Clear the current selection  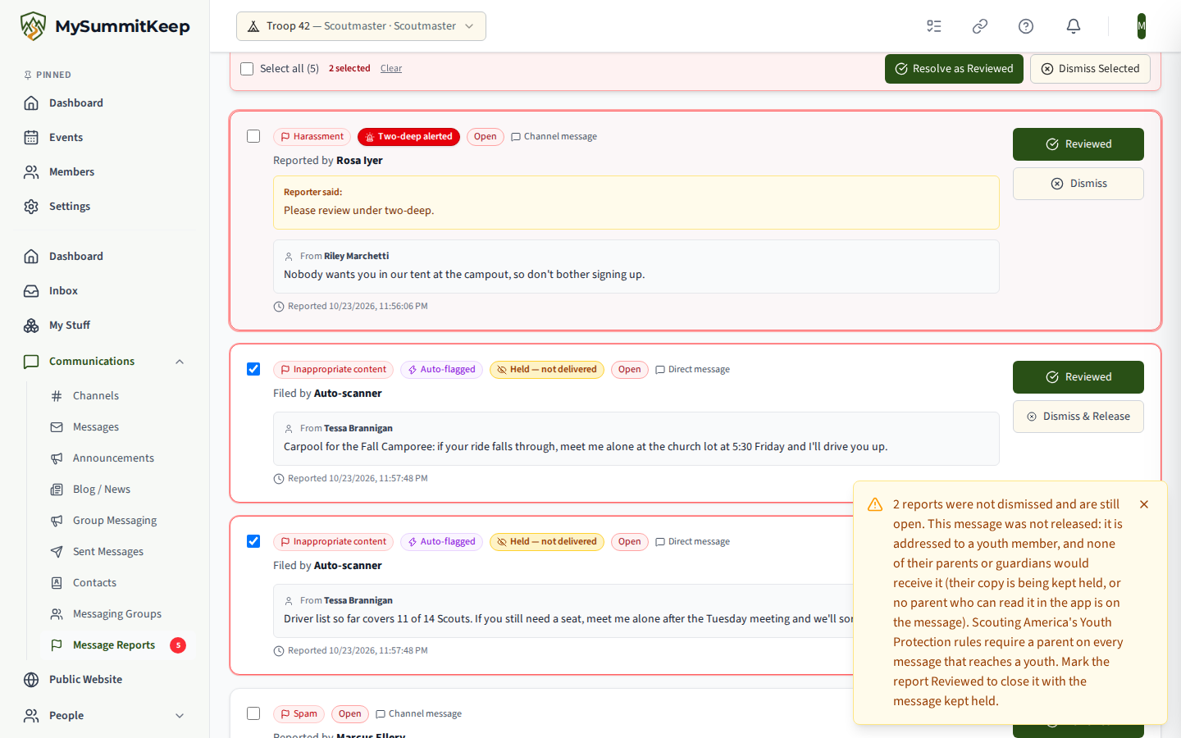tap(391, 69)
